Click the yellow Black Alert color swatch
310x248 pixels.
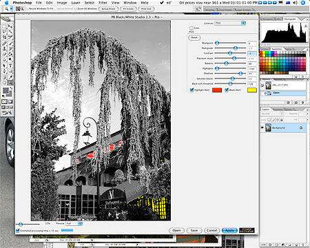(x=251, y=90)
